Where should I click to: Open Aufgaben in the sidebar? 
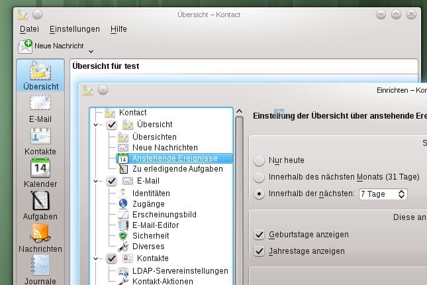pos(40,205)
